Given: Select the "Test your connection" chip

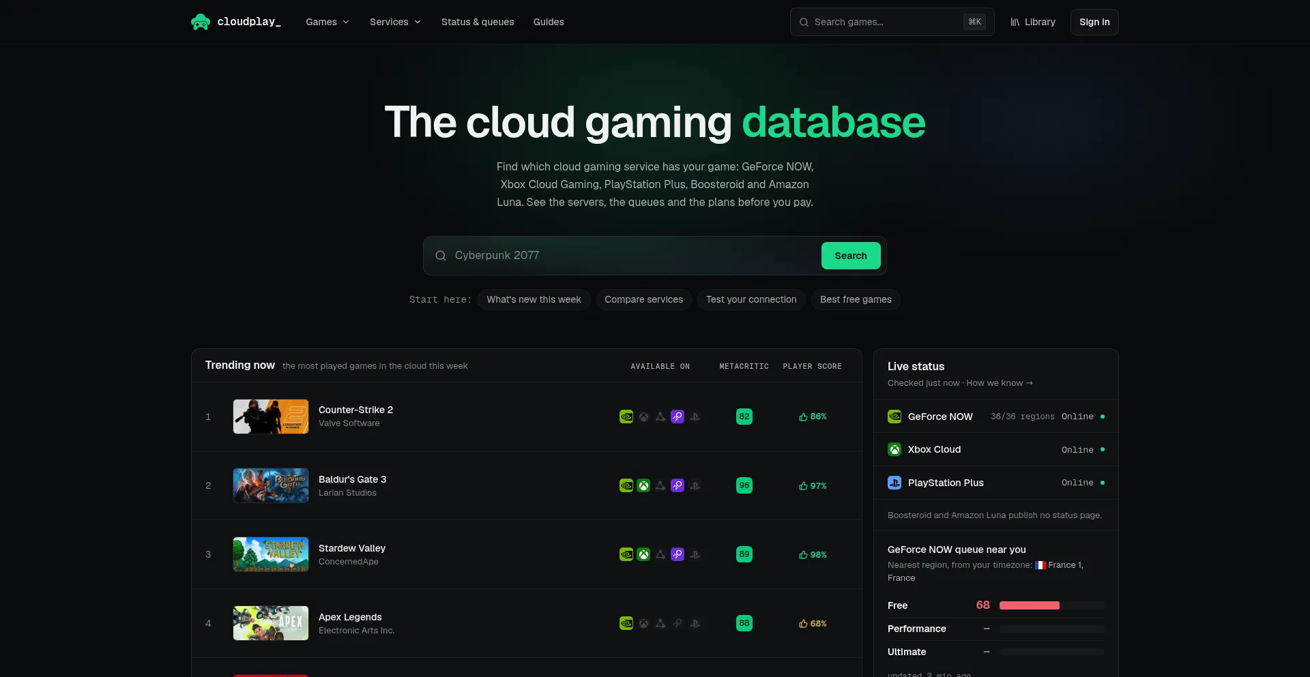Looking at the screenshot, I should pyautogui.click(x=751, y=299).
